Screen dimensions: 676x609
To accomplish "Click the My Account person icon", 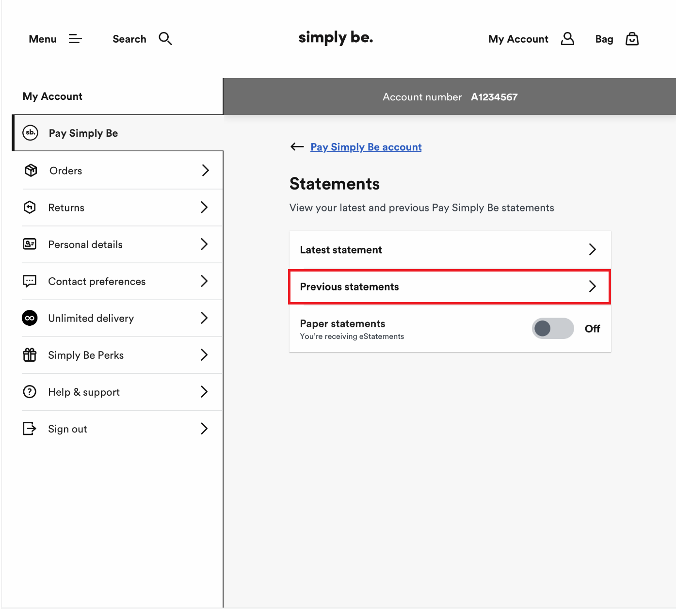I will pyautogui.click(x=567, y=39).
